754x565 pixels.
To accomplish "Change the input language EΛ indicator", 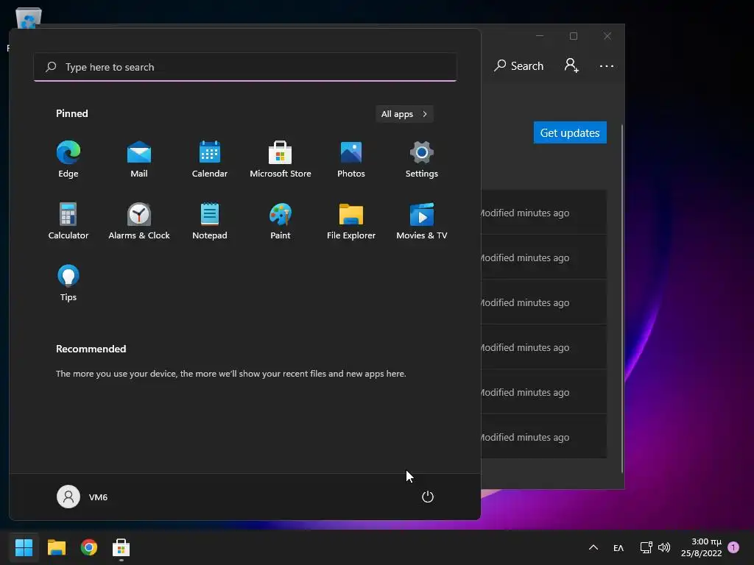I will tap(619, 547).
